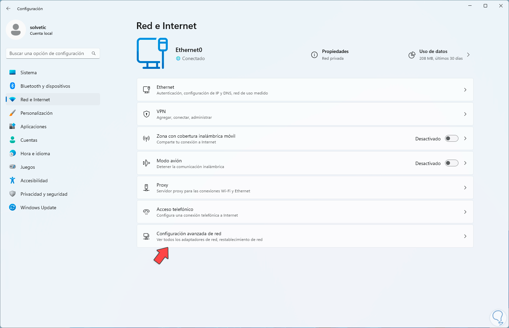The height and width of the screenshot is (328, 509).
Task: Click the Personalización paintbrush icon
Action: (x=12, y=113)
